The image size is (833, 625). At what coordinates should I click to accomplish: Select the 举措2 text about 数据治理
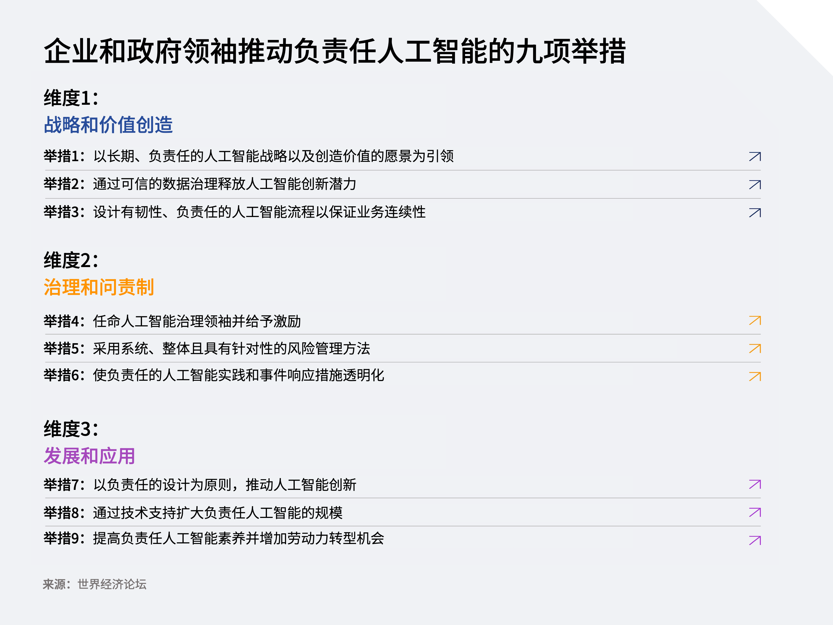[200, 184]
